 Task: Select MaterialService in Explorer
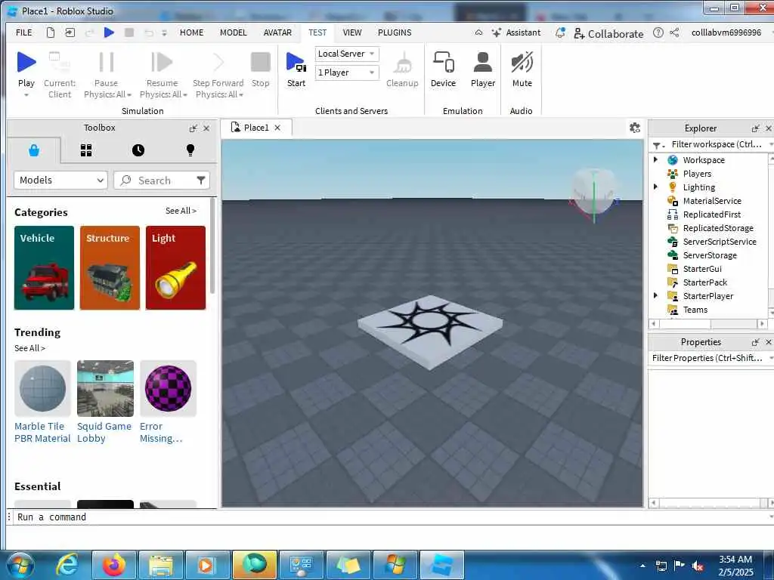[x=712, y=201]
